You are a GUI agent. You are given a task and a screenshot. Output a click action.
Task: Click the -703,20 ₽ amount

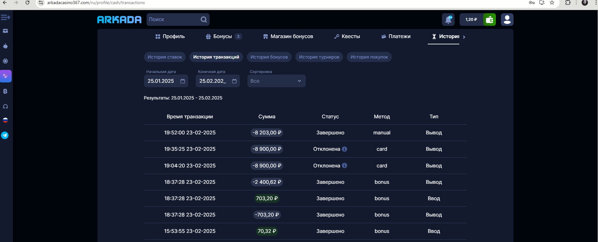(267, 215)
